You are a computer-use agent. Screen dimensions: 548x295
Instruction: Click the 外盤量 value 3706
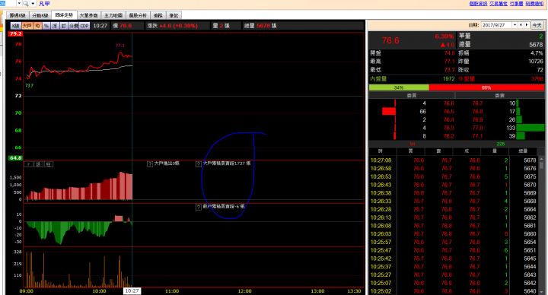coord(537,79)
